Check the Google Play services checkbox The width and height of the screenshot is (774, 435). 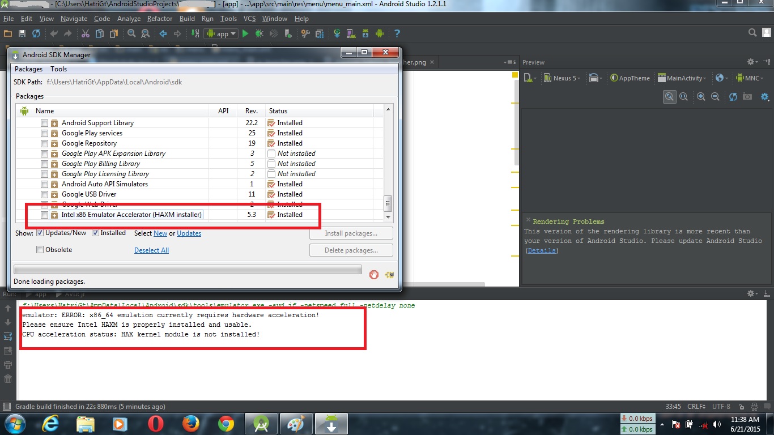click(44, 133)
